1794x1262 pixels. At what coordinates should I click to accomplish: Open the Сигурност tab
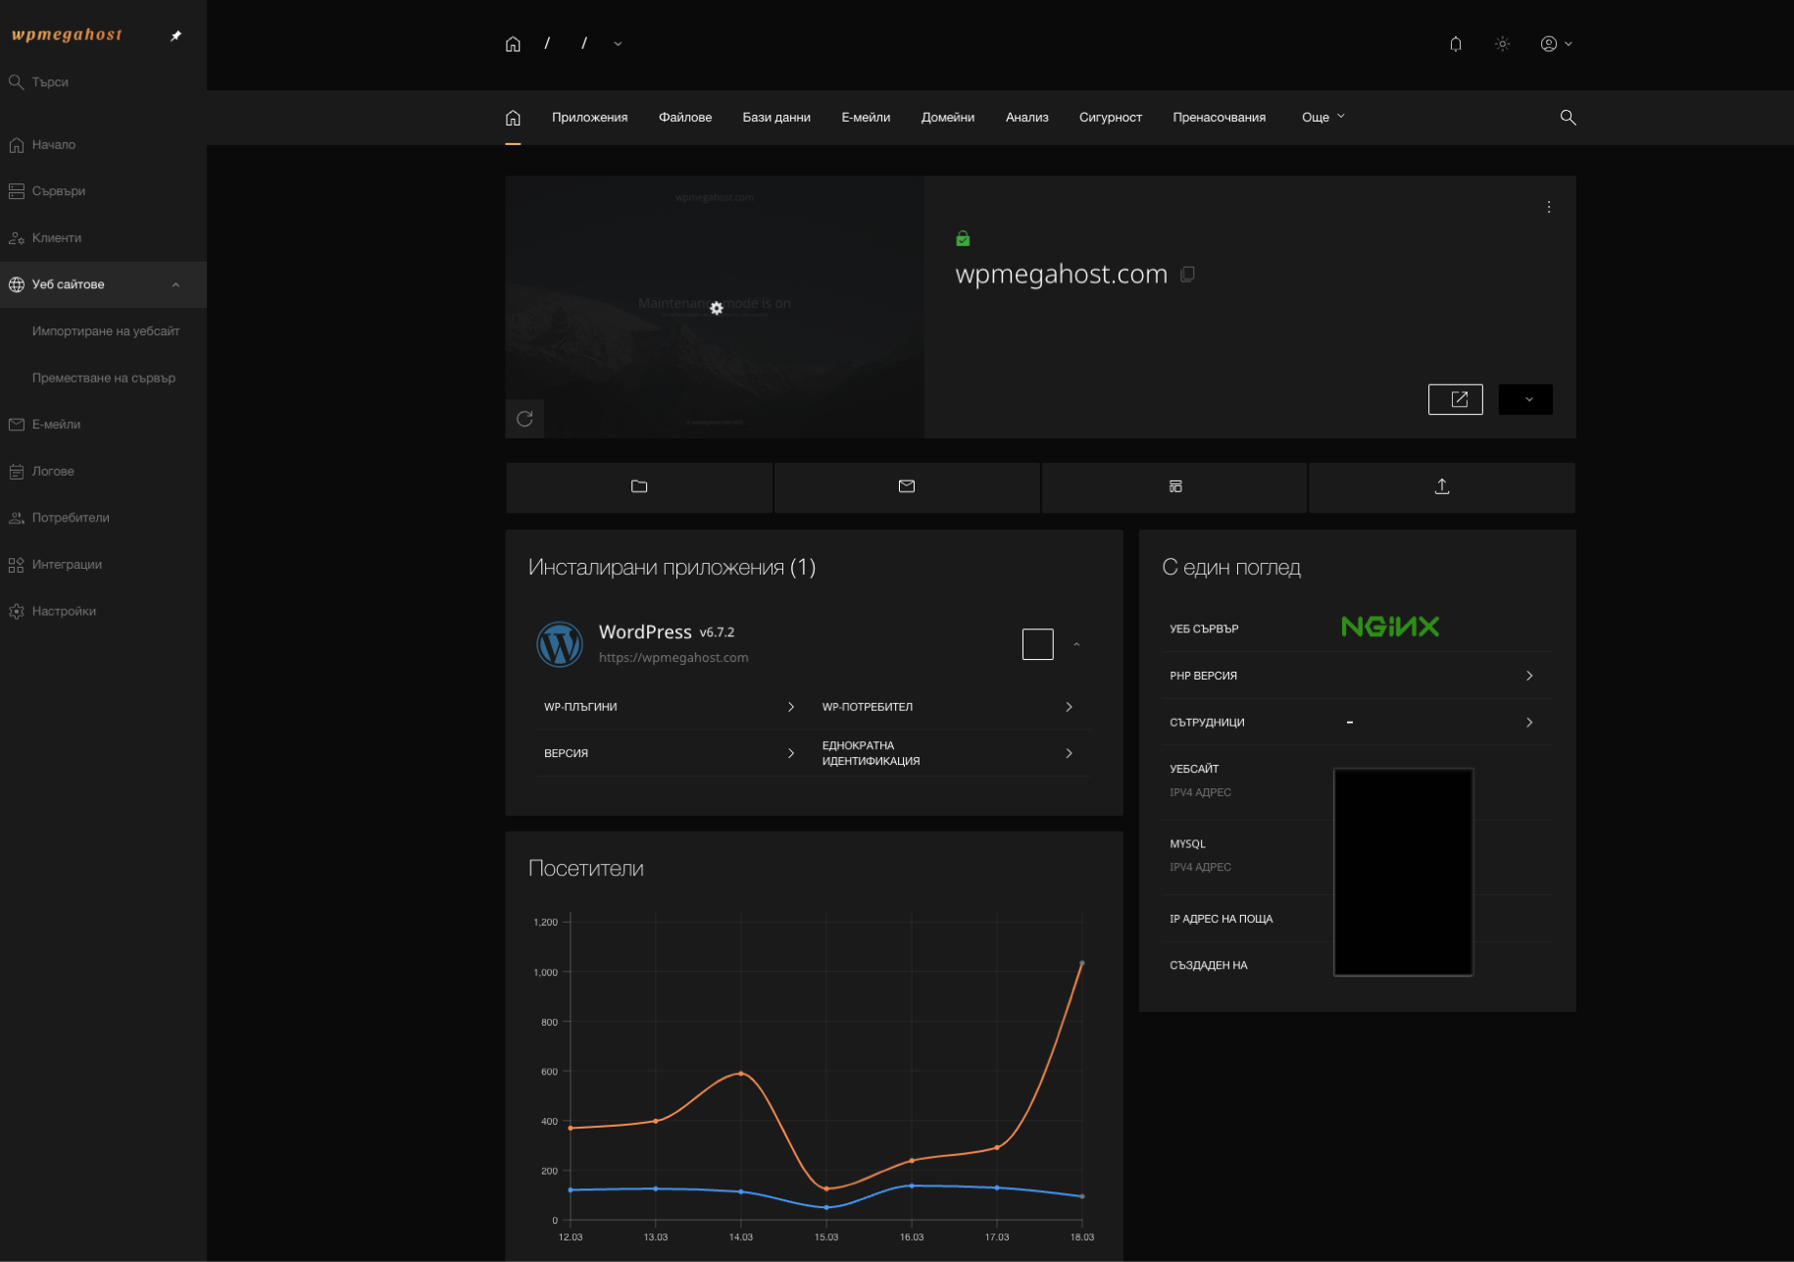(x=1111, y=118)
